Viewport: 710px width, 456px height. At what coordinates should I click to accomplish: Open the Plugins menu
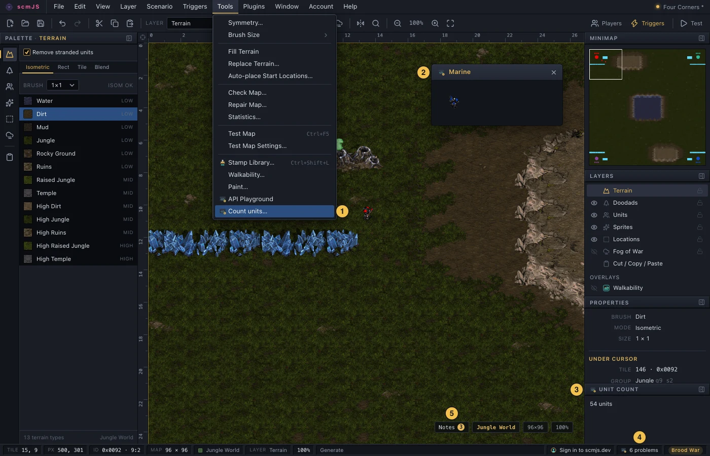pyautogui.click(x=254, y=7)
